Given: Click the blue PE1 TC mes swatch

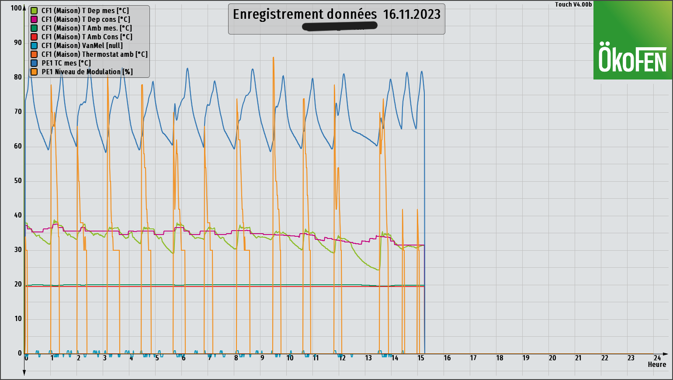Looking at the screenshot, I should tap(34, 63).
